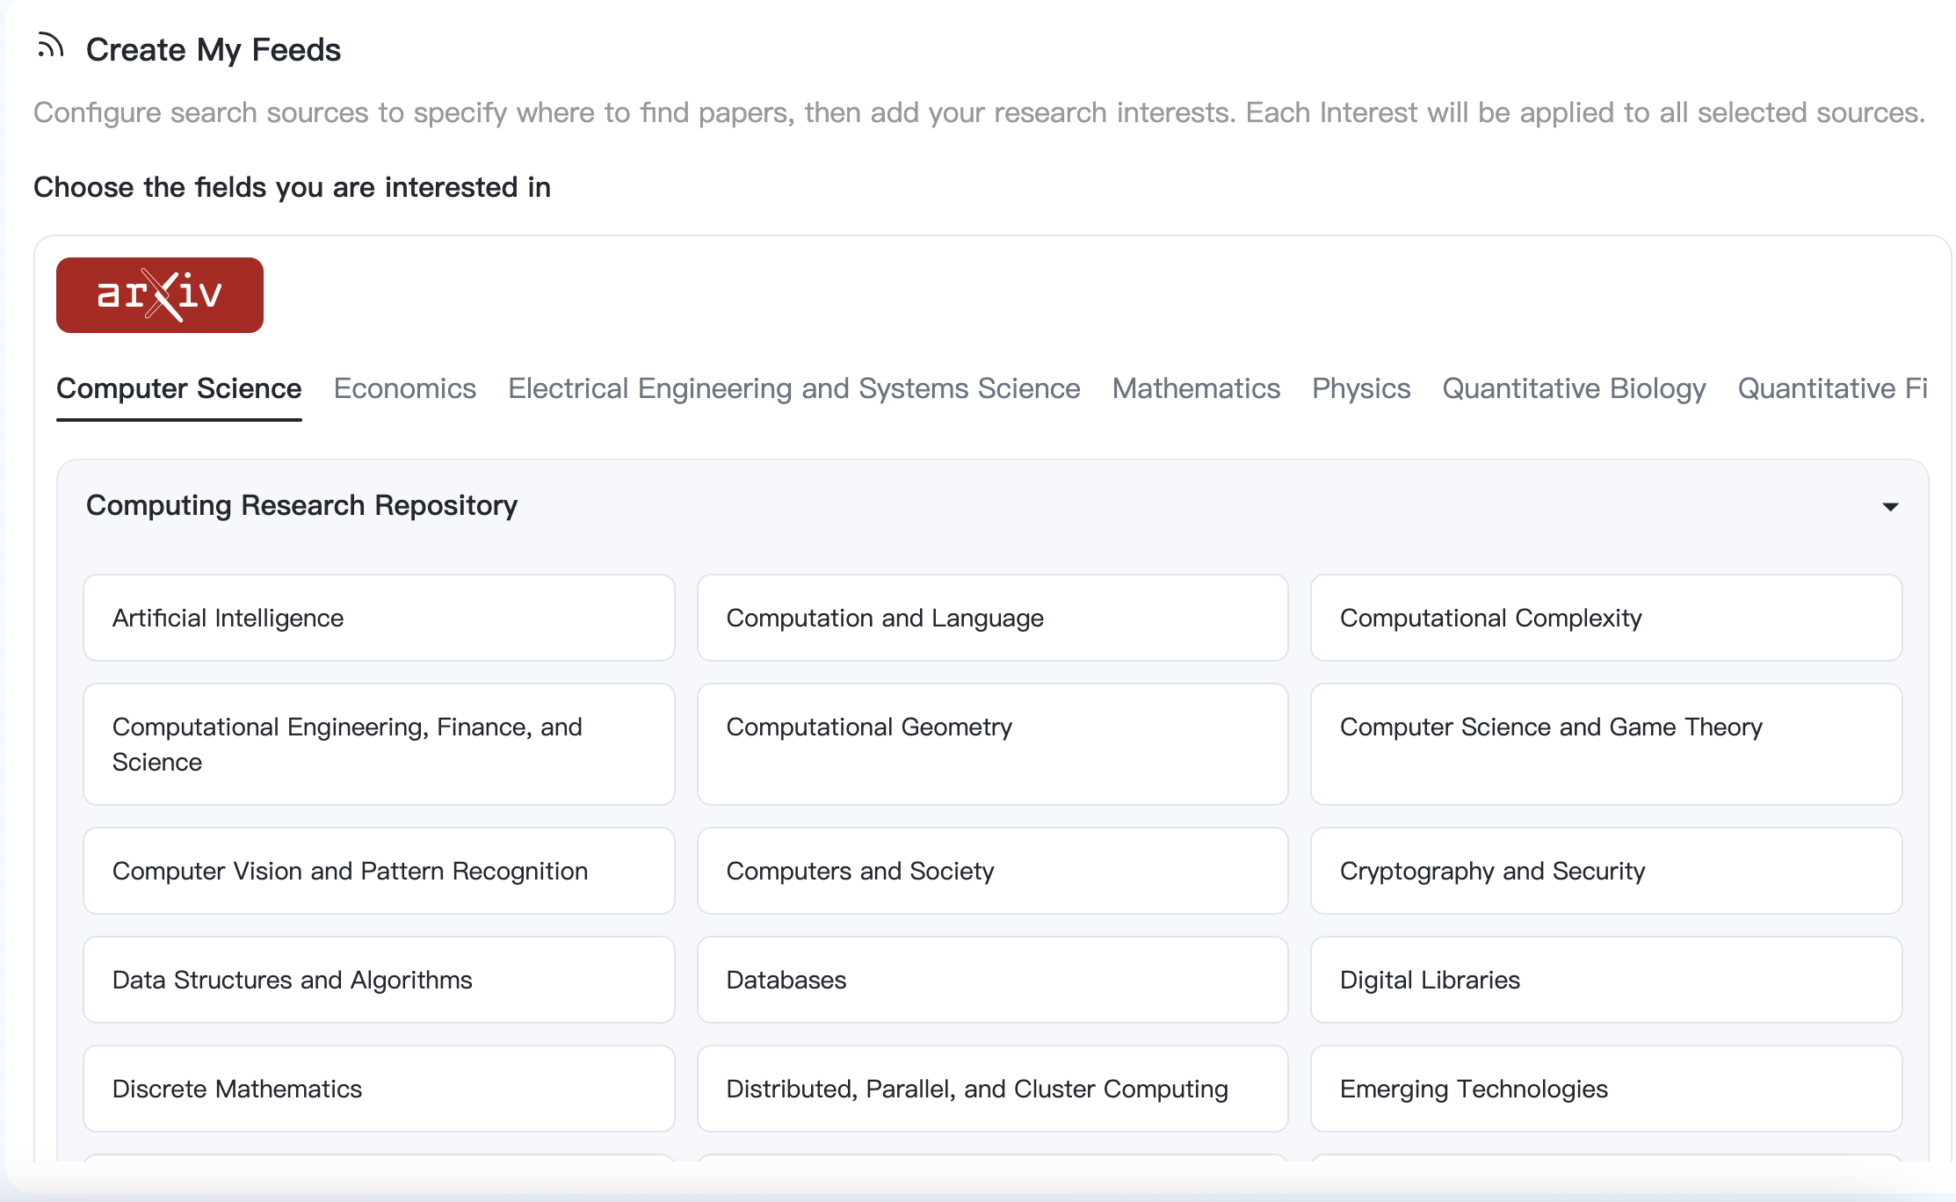Viewport: 1956px width, 1202px height.
Task: Choose Data Structures and Algorithms
Action: 379,980
